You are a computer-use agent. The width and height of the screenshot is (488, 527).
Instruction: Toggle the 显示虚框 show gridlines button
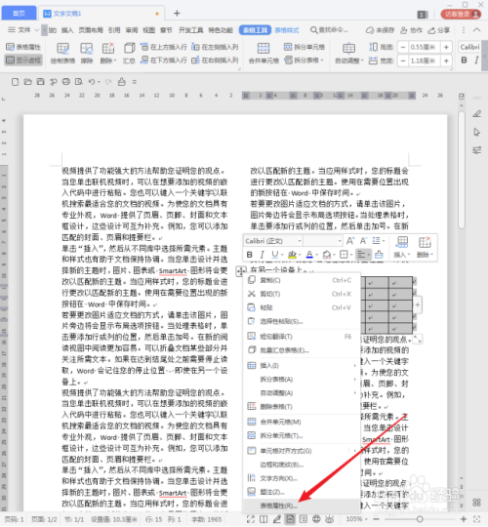click(x=23, y=61)
